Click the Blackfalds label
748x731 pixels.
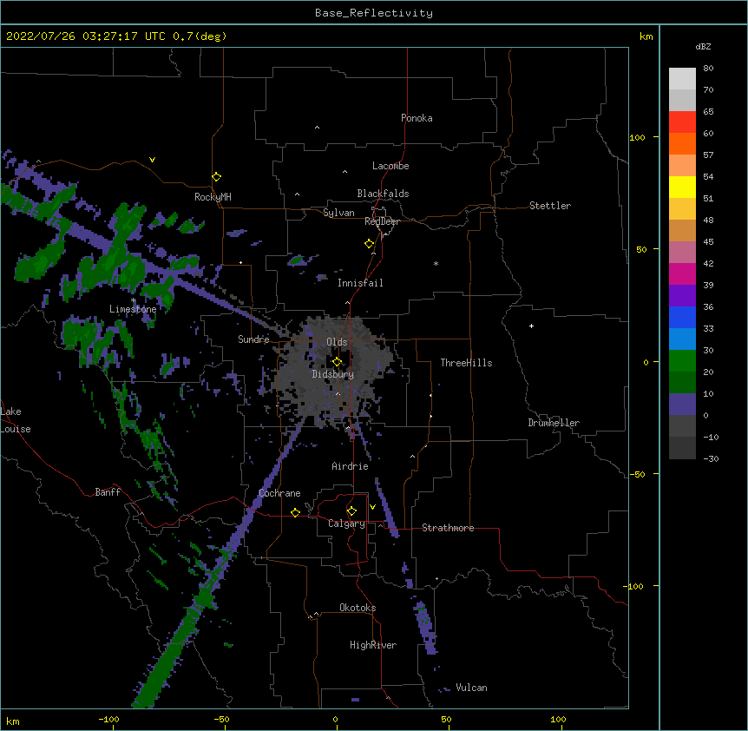tap(383, 194)
